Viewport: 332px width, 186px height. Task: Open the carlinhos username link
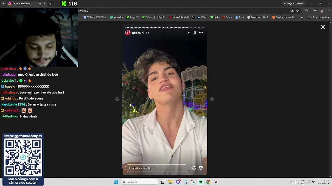(136, 33)
